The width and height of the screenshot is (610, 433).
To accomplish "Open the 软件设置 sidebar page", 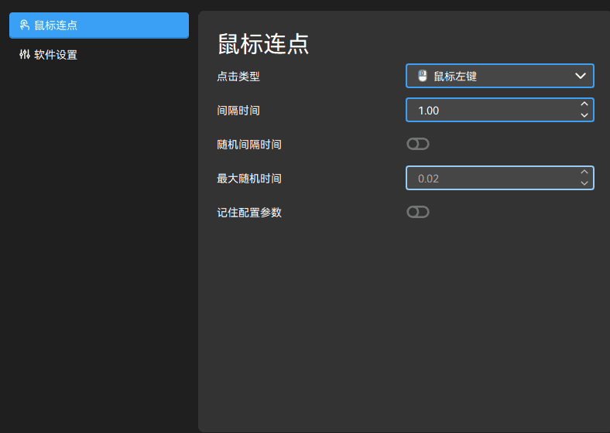I will 99,55.
